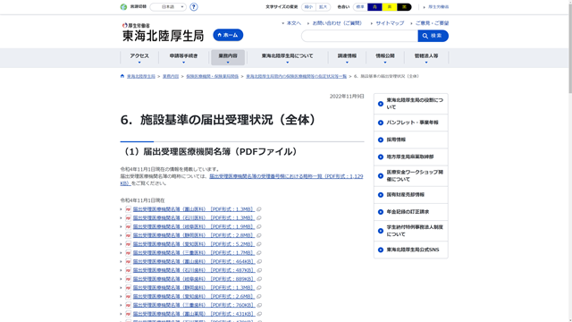The width and height of the screenshot is (572, 322).
Task: Jump to 本文へ link
Action: [294, 23]
